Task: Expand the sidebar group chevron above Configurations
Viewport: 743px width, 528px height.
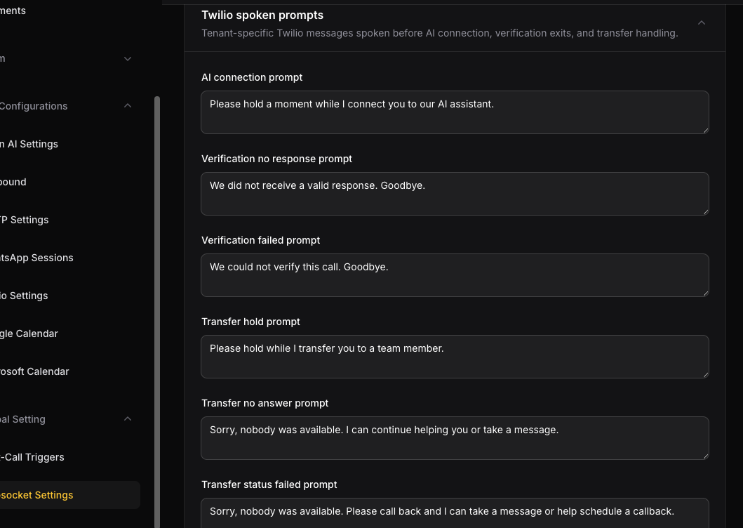Action: (128, 59)
